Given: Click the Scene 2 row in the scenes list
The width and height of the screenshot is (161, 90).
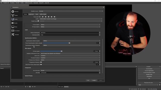Looking at the screenshot, I should coord(5,68).
